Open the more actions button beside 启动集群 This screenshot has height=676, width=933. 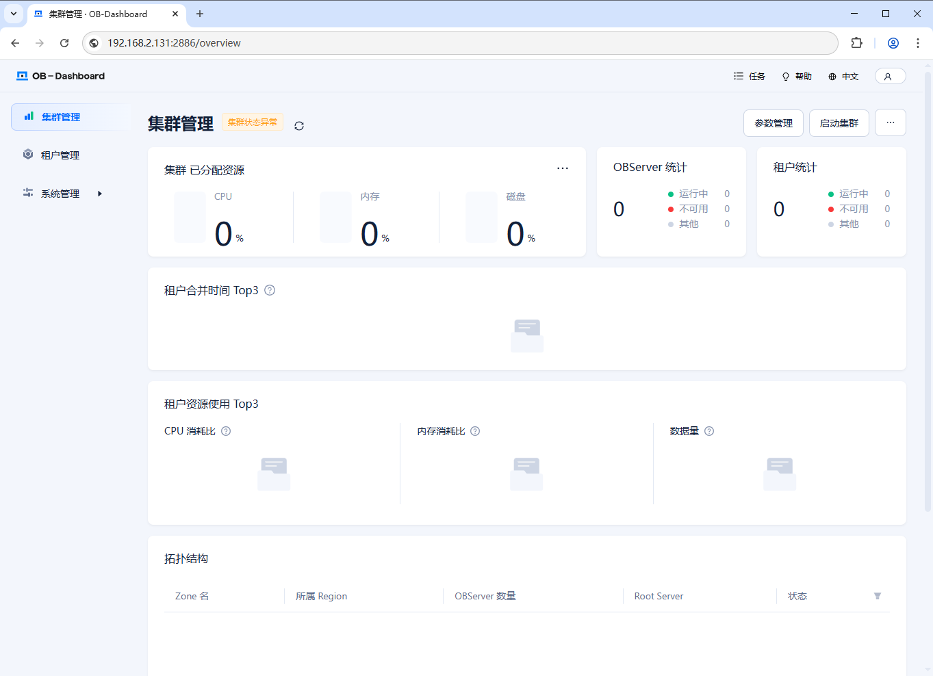point(890,123)
